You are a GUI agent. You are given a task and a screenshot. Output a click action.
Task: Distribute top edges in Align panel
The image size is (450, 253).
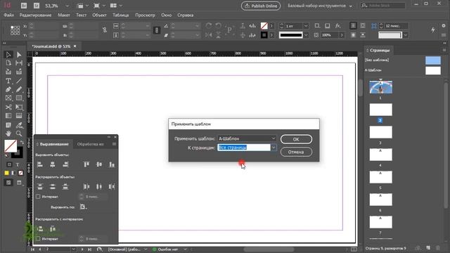pyautogui.click(x=40, y=187)
